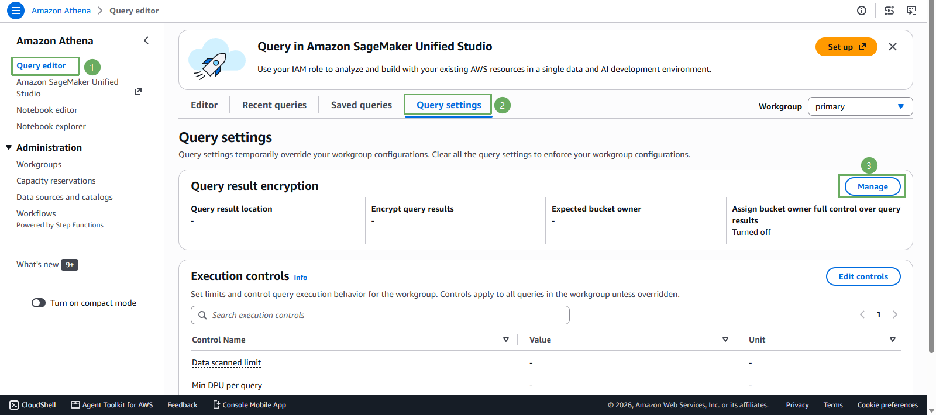
Task: Click the Edit controls button
Action: [863, 276]
